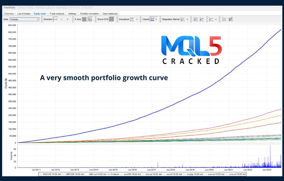This screenshot has height=181, width=284.
Task: Click the Stagnation Marker chart icon
Action: pos(183,19)
